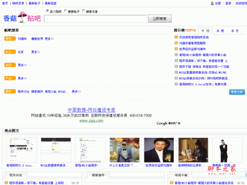Open the 值得期待的北美秋 photo thumbnail
This screenshot has width=247, height=185.
[193, 150]
